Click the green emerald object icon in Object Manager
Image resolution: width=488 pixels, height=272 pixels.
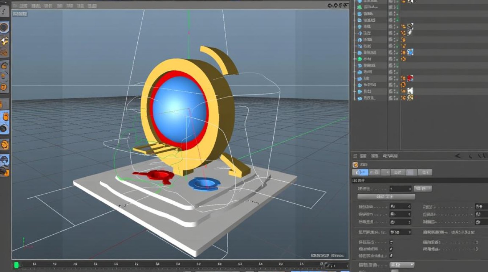pyautogui.click(x=359, y=59)
